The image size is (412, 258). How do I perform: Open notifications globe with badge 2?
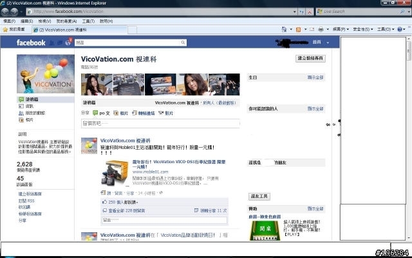pyautogui.click(x=68, y=42)
